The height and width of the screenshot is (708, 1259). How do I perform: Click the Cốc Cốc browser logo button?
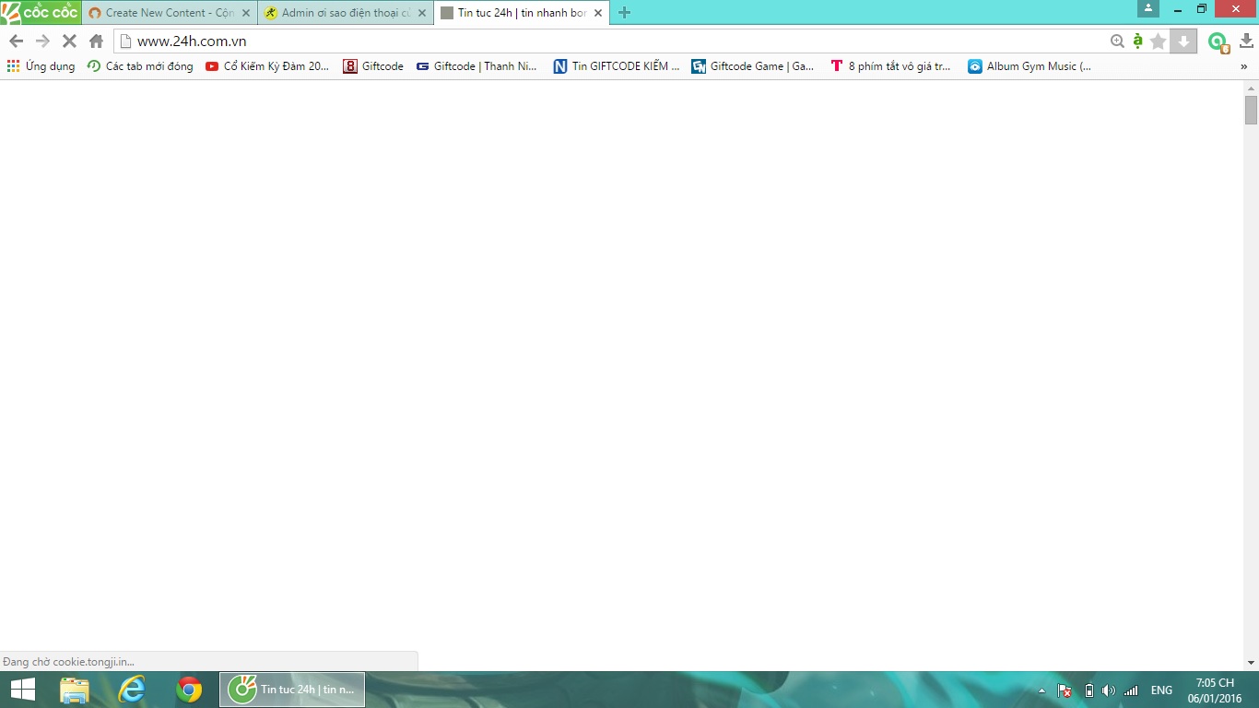click(x=40, y=13)
